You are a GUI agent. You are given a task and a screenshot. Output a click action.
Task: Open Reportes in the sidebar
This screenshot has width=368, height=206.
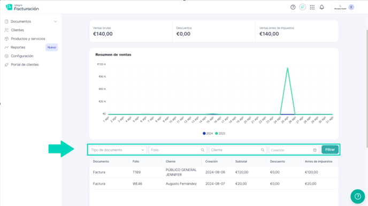click(18, 48)
